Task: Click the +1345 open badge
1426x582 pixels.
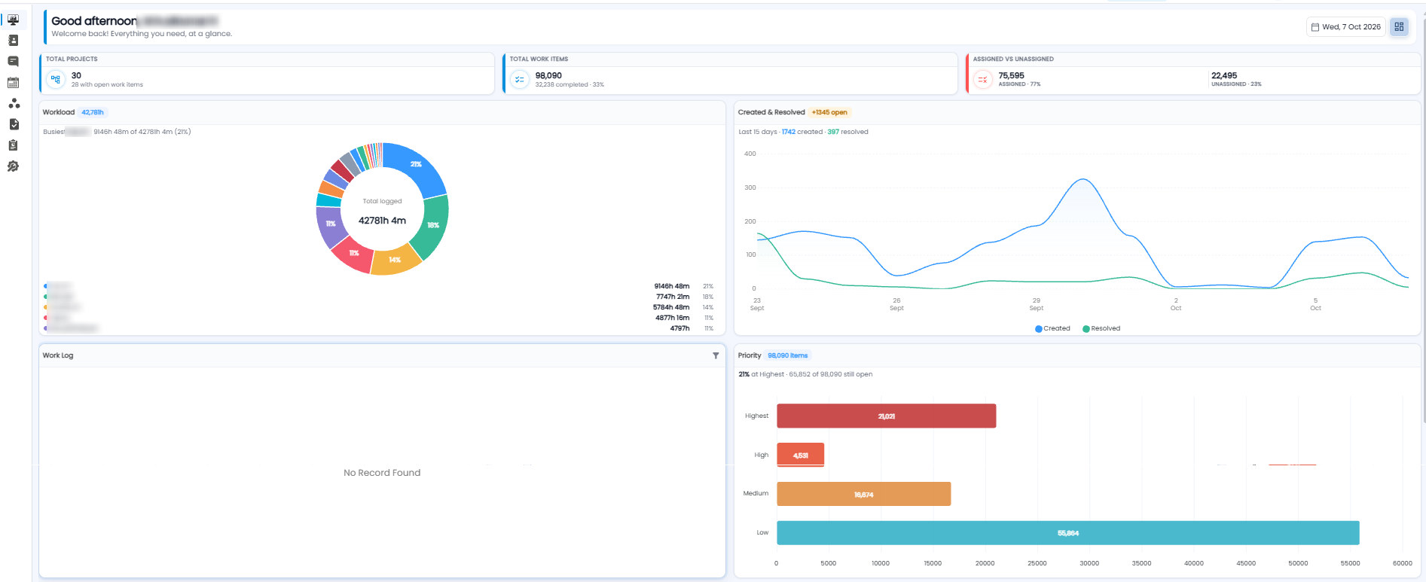Action: click(829, 112)
